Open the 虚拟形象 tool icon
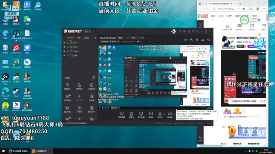The width and height of the screenshot is (275, 154). [67, 109]
